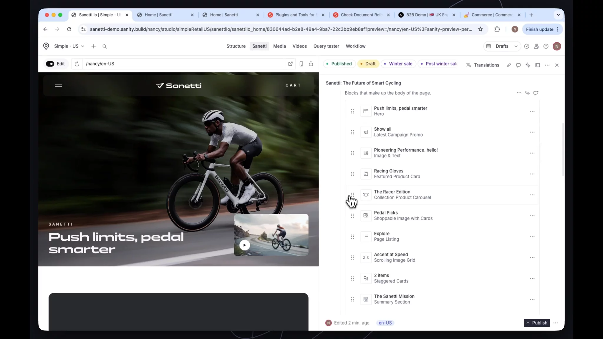Switch preview to mobile viewport
Screen dimensions: 603x339
pyautogui.click(x=301, y=64)
